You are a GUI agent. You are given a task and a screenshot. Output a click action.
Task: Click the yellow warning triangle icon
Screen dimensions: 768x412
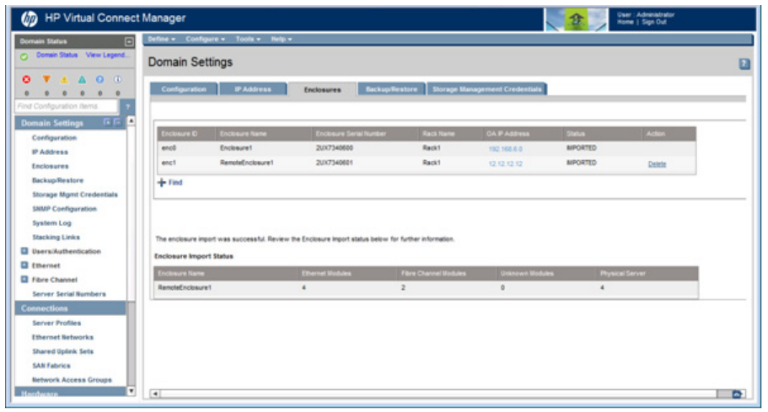coord(64,79)
